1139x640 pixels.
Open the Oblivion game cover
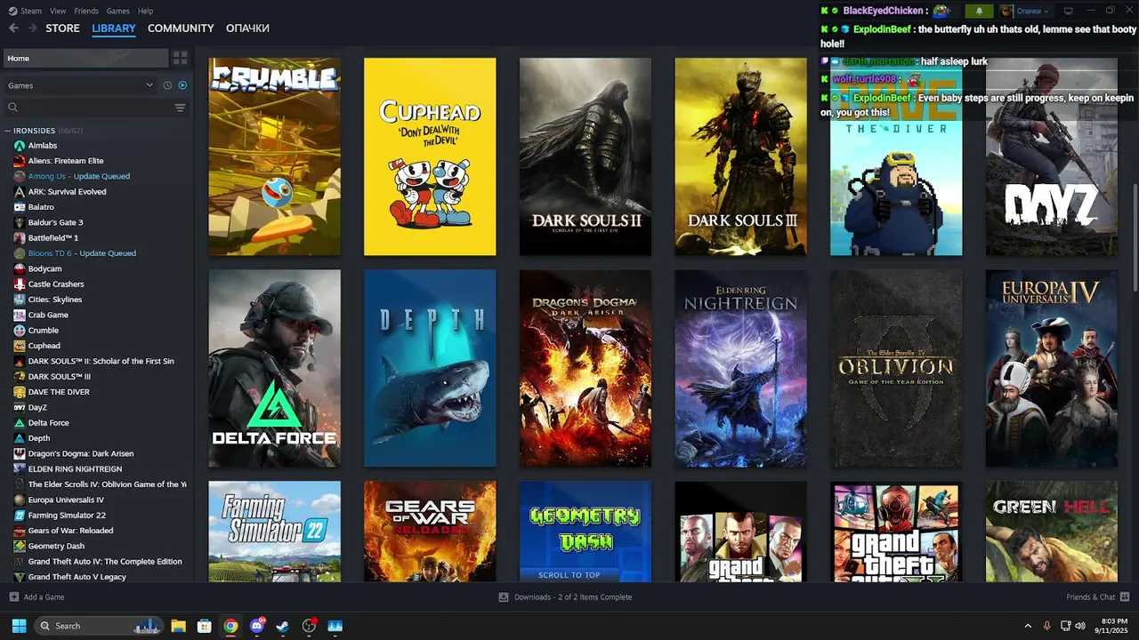[x=896, y=368]
